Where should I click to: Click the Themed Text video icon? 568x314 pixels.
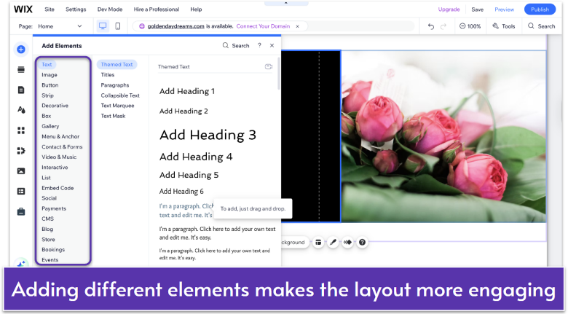(x=269, y=67)
